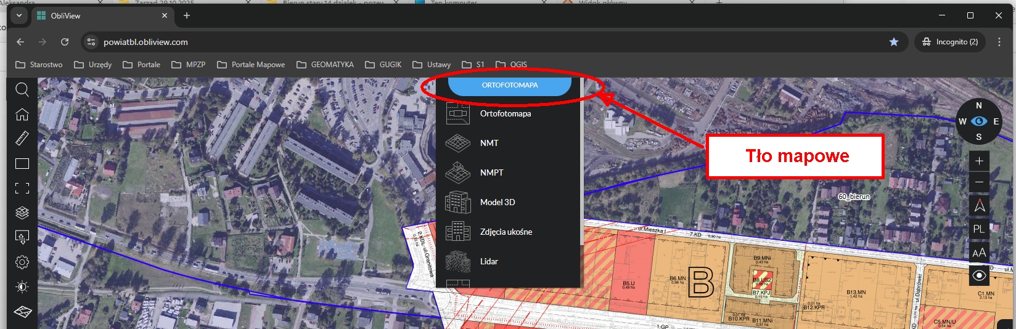The height and width of the screenshot is (329, 1016).
Task: Click the Zdjęcia ukośne buildings icon
Action: 458,232
